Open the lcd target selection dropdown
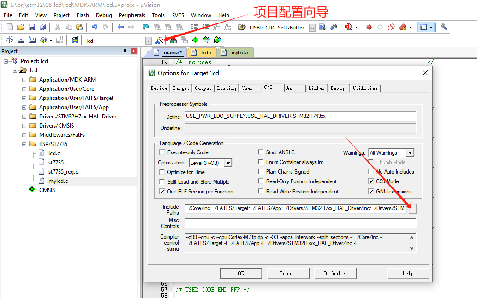 tap(149, 41)
